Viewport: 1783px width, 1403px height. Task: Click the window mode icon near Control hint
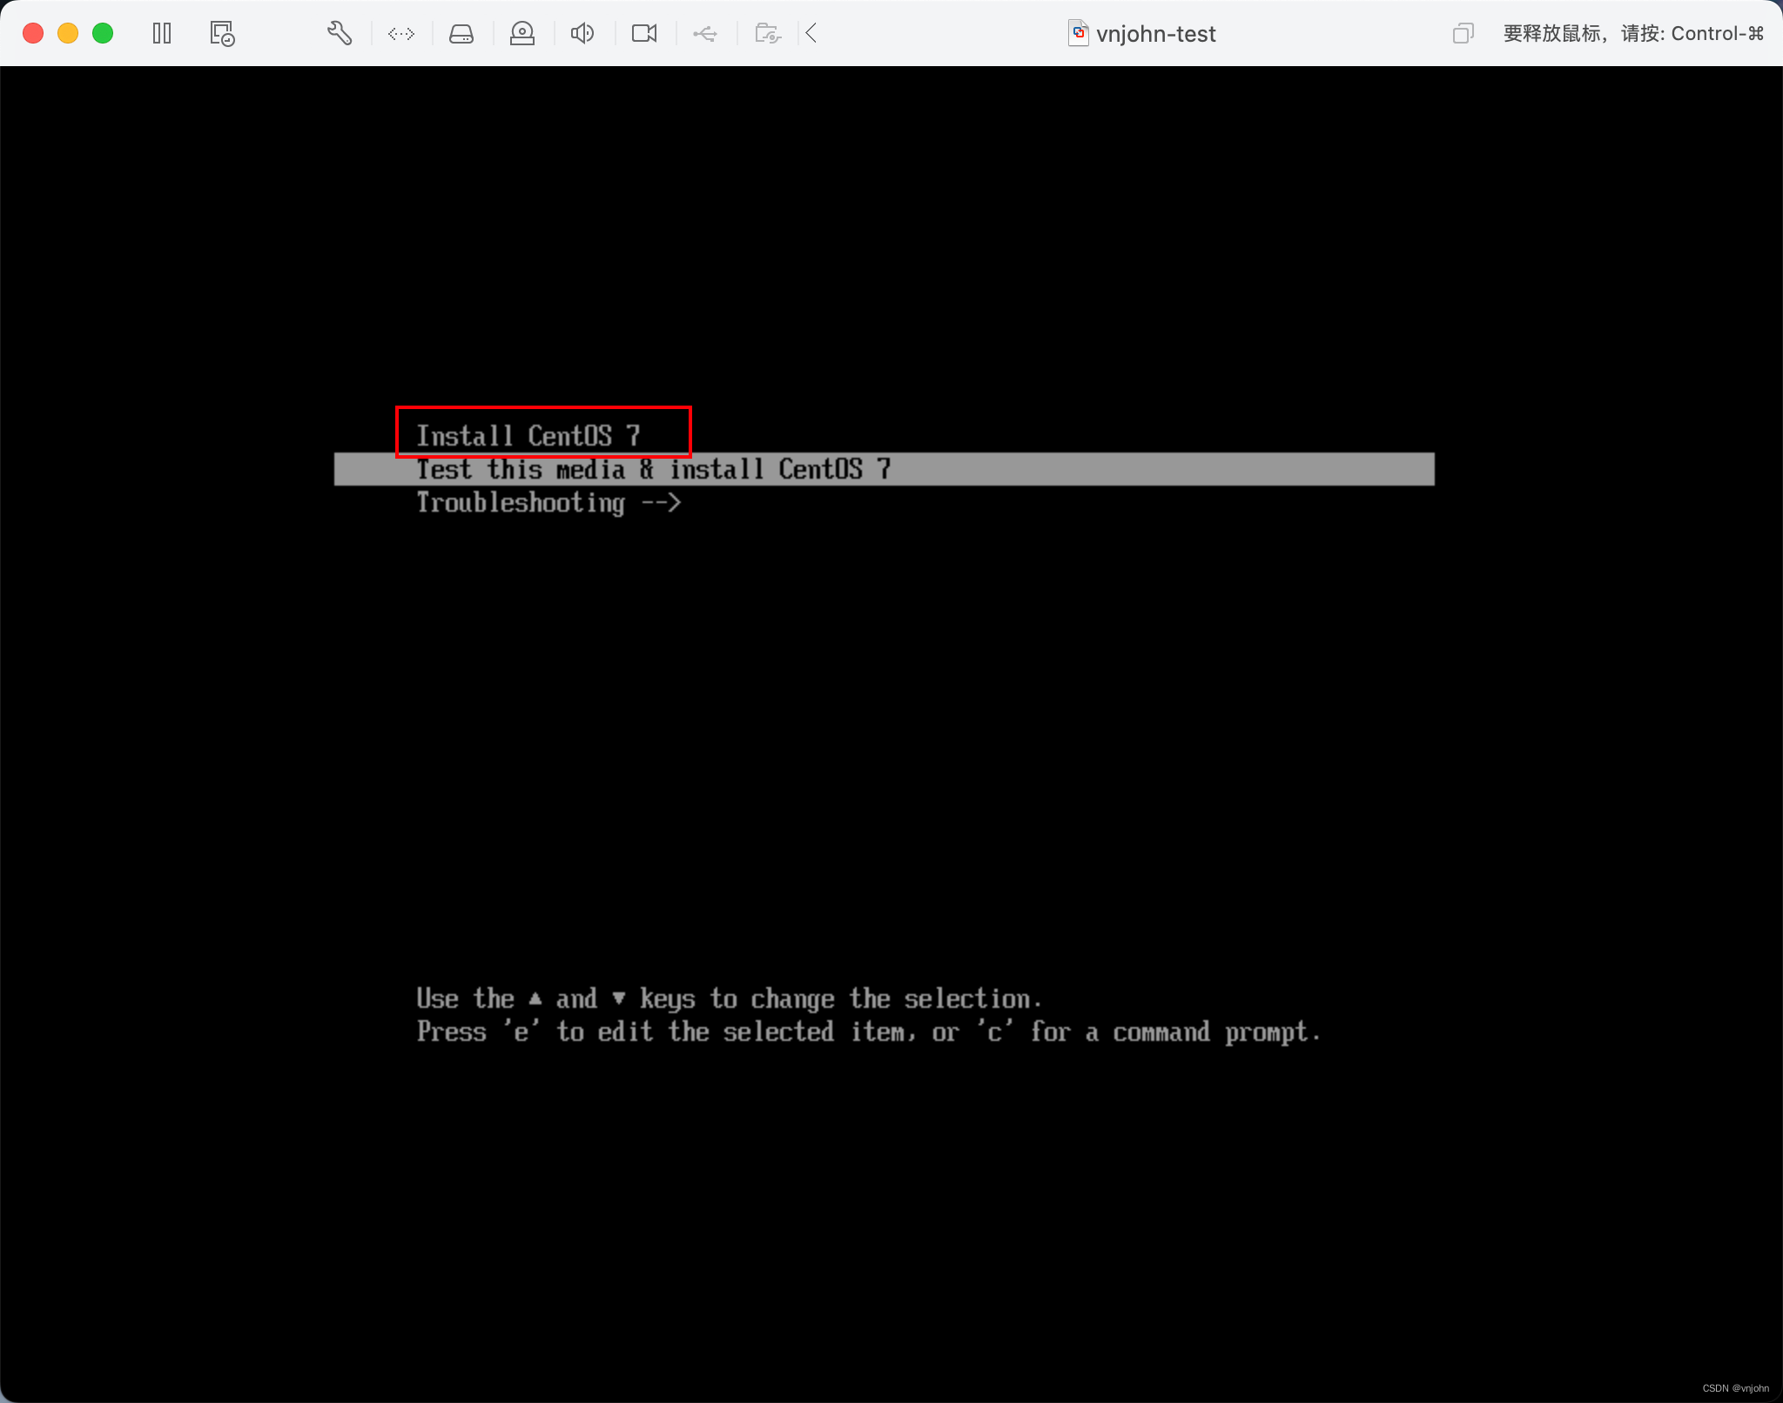pyautogui.click(x=1463, y=34)
